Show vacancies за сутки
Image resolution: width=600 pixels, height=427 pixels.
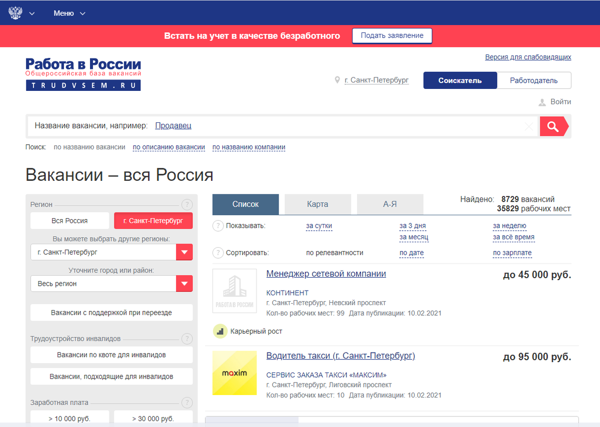[x=319, y=226]
